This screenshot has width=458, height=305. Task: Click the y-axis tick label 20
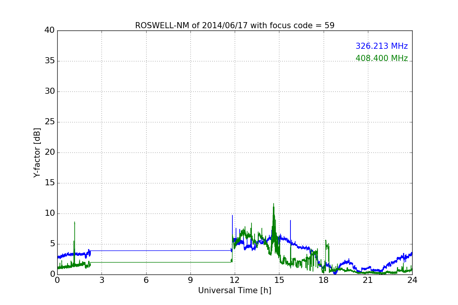(x=50, y=152)
